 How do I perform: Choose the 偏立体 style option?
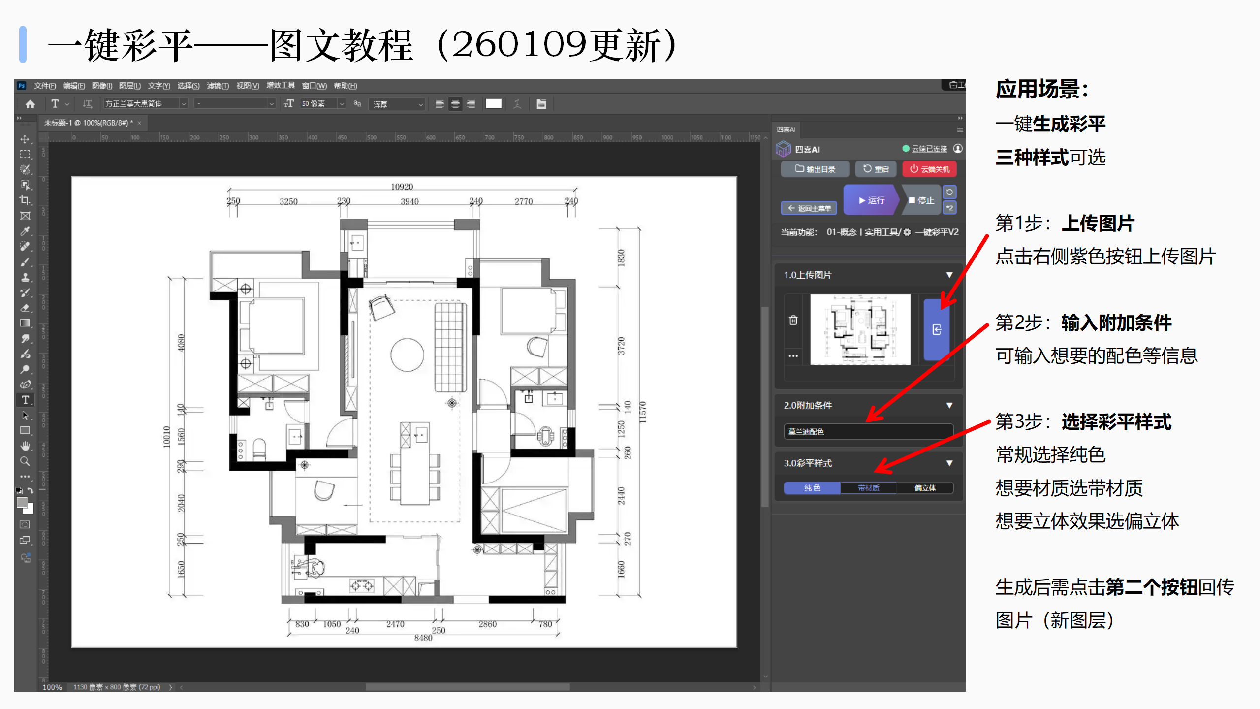[x=925, y=488]
